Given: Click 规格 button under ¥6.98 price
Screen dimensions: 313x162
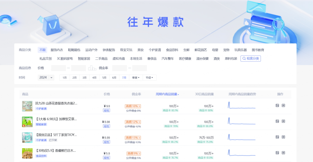Looking at the screenshot, I should [x=106, y=126].
